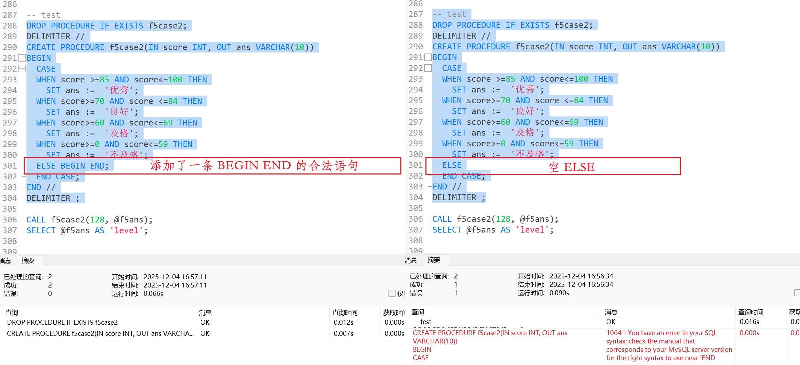Image resolution: width=800 pixels, height=365 pixels.
Task: Collapse BEGIN fold marker in left editor
Action: 22,58
